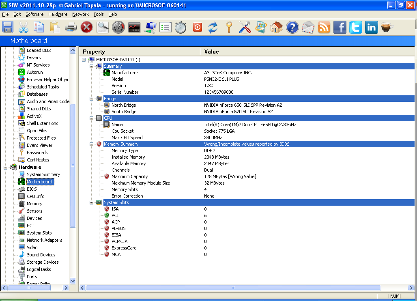Click the network computers toolbar icon
Screen dimensions: 417x301
[x=150, y=27]
